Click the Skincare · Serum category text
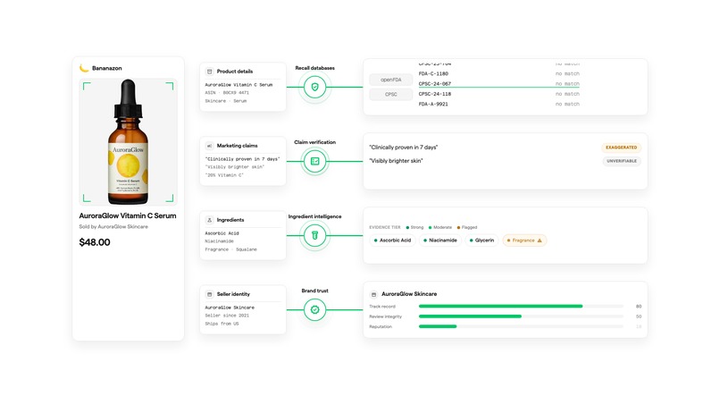 (x=225, y=101)
